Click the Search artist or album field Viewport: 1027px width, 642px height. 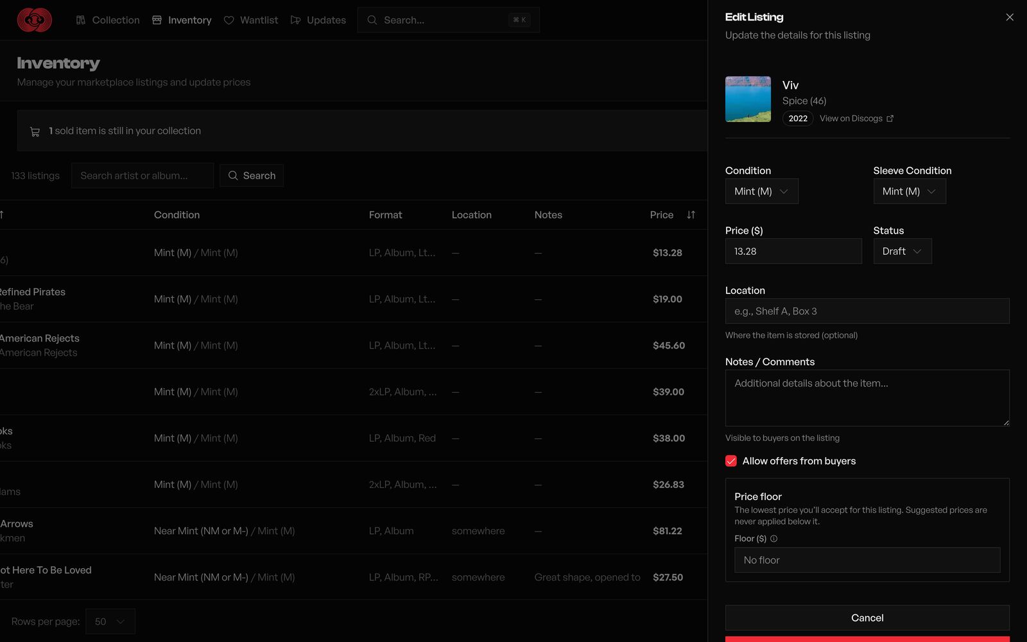click(x=142, y=175)
